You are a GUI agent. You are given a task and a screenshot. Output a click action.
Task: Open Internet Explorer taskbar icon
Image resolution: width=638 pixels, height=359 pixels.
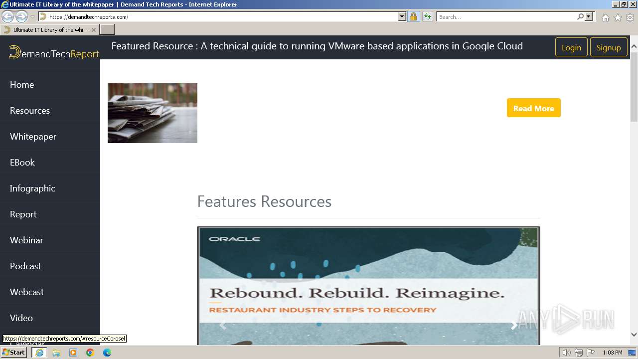(39, 353)
